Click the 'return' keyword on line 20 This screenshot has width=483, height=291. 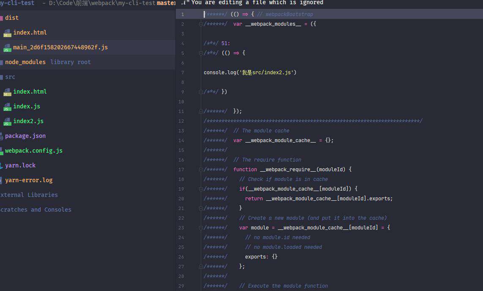pyautogui.click(x=254, y=199)
